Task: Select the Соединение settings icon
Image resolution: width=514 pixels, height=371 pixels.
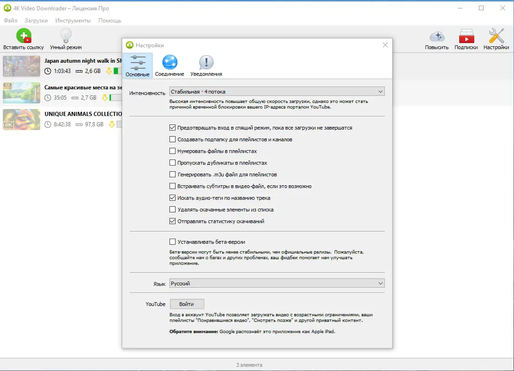Action: pyautogui.click(x=169, y=61)
